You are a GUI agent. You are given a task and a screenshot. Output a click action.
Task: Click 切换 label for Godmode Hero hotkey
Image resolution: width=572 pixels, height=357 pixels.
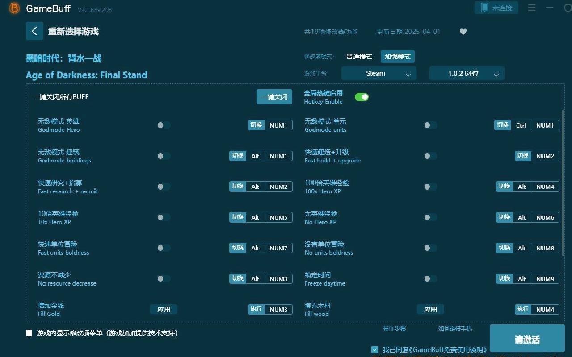(x=257, y=125)
